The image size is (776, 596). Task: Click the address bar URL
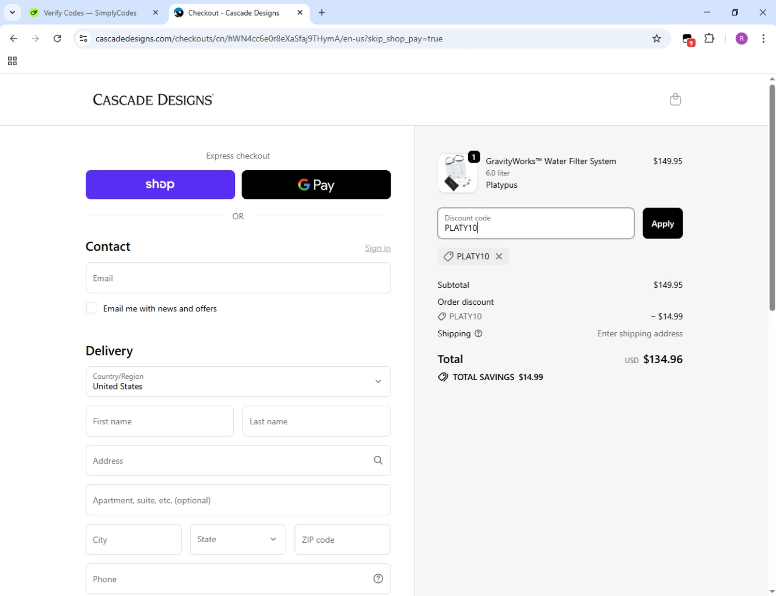pyautogui.click(x=269, y=39)
